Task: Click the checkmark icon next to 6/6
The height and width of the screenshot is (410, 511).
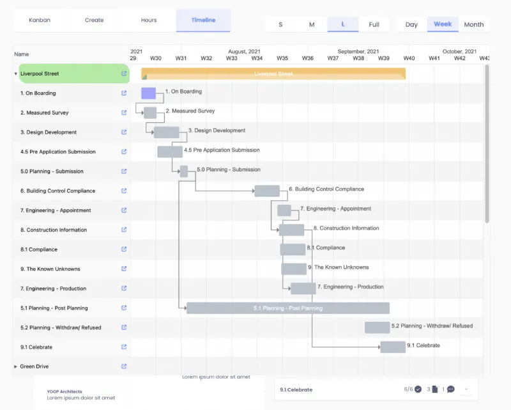Action: (418, 389)
